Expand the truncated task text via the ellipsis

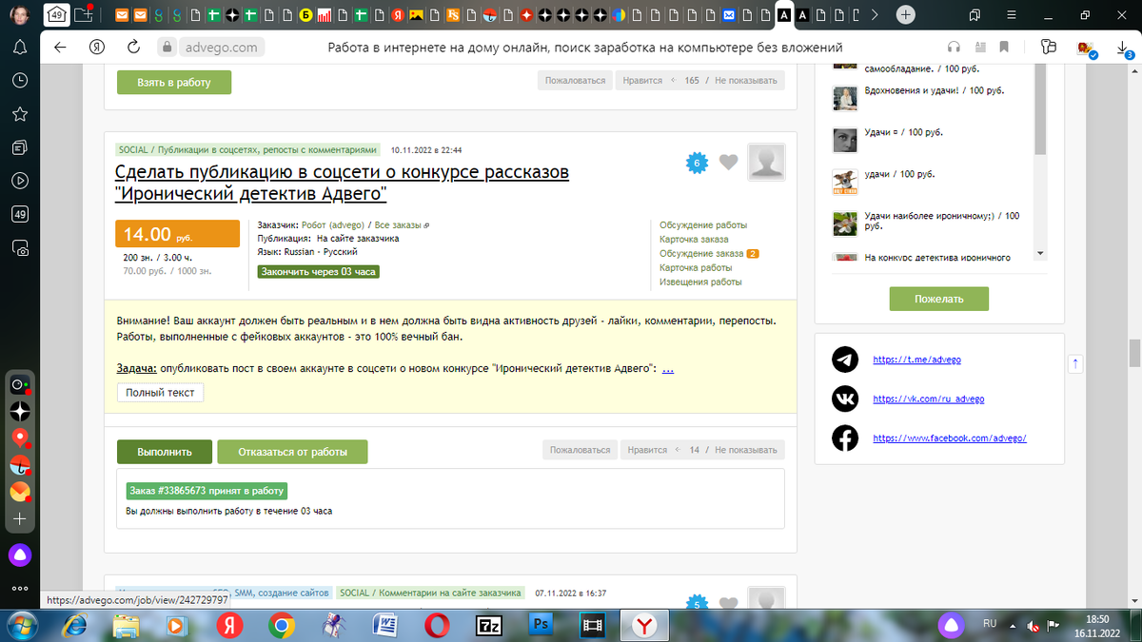pyautogui.click(x=668, y=368)
